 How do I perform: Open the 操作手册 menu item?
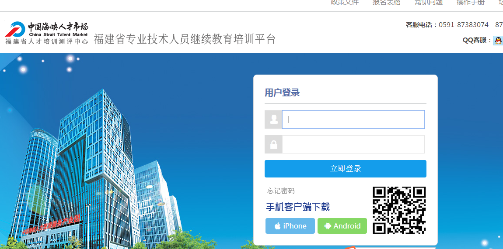471,3
